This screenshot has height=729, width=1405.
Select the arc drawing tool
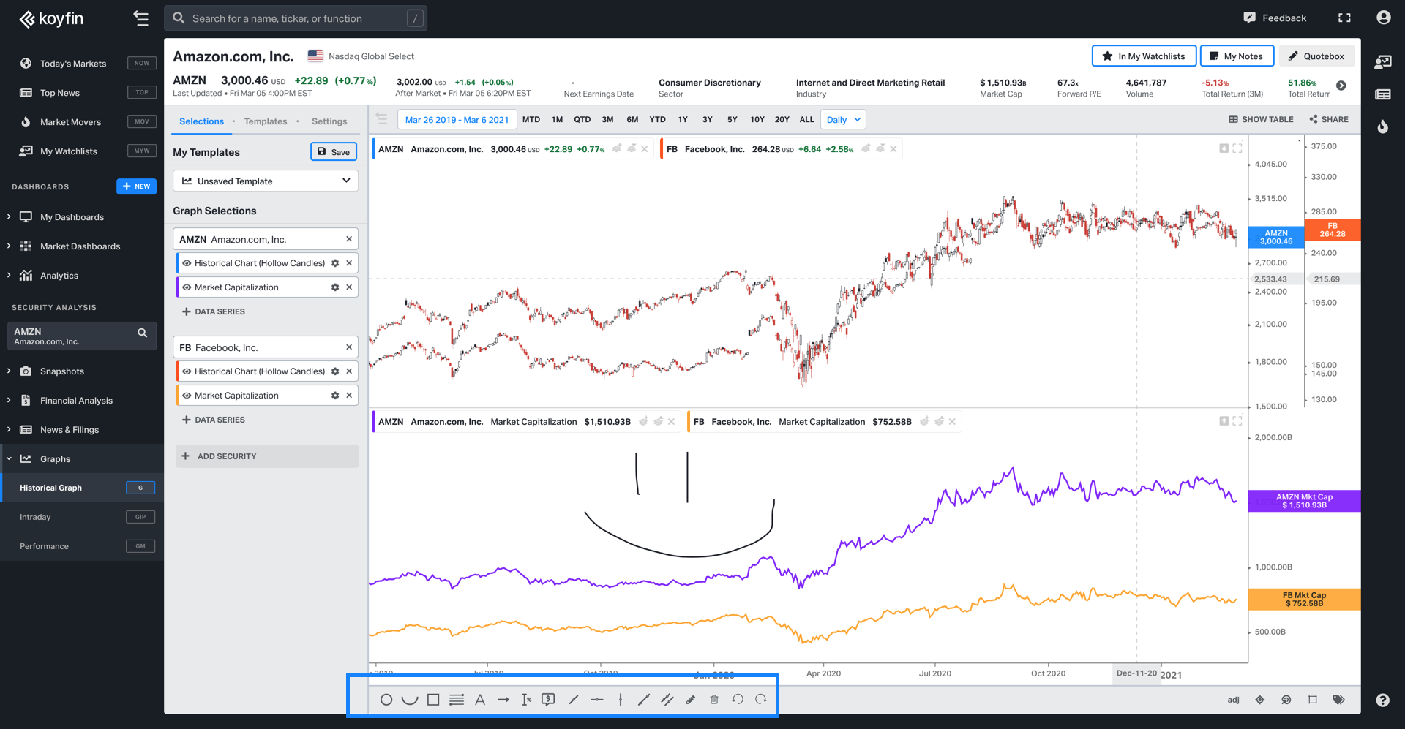[x=410, y=700]
